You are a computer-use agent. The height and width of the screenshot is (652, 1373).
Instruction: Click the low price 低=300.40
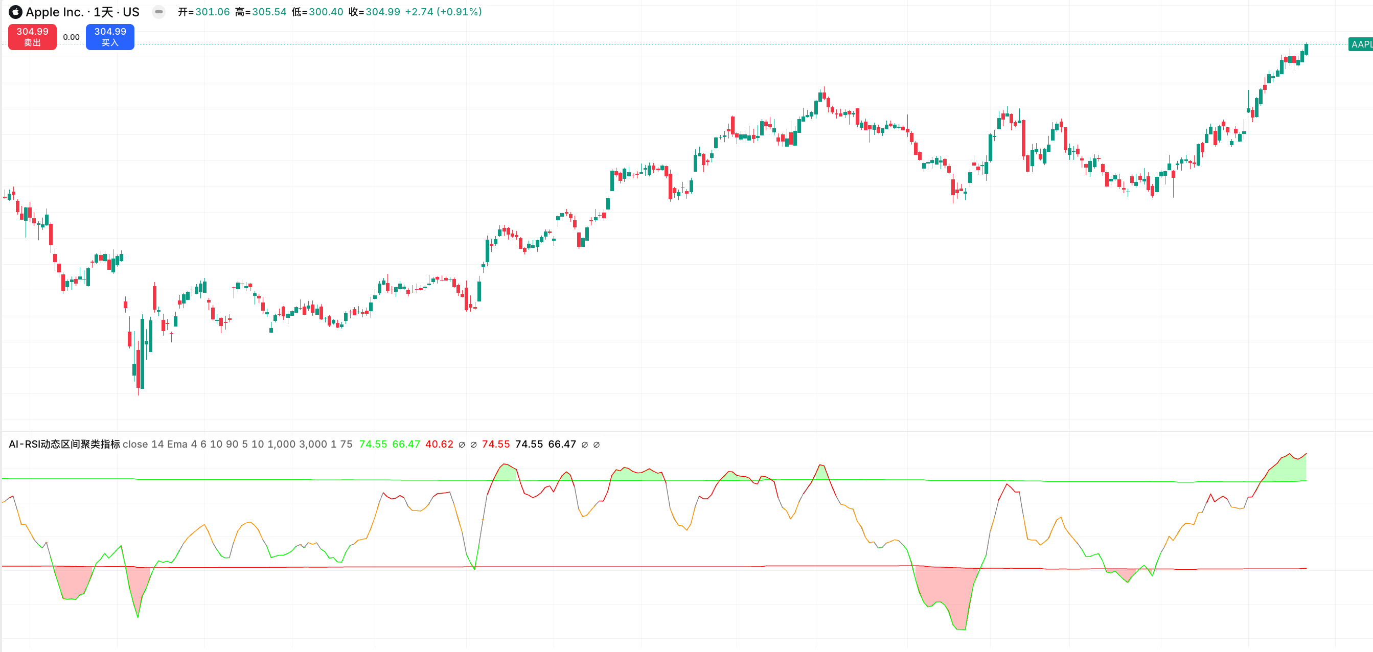click(x=317, y=12)
